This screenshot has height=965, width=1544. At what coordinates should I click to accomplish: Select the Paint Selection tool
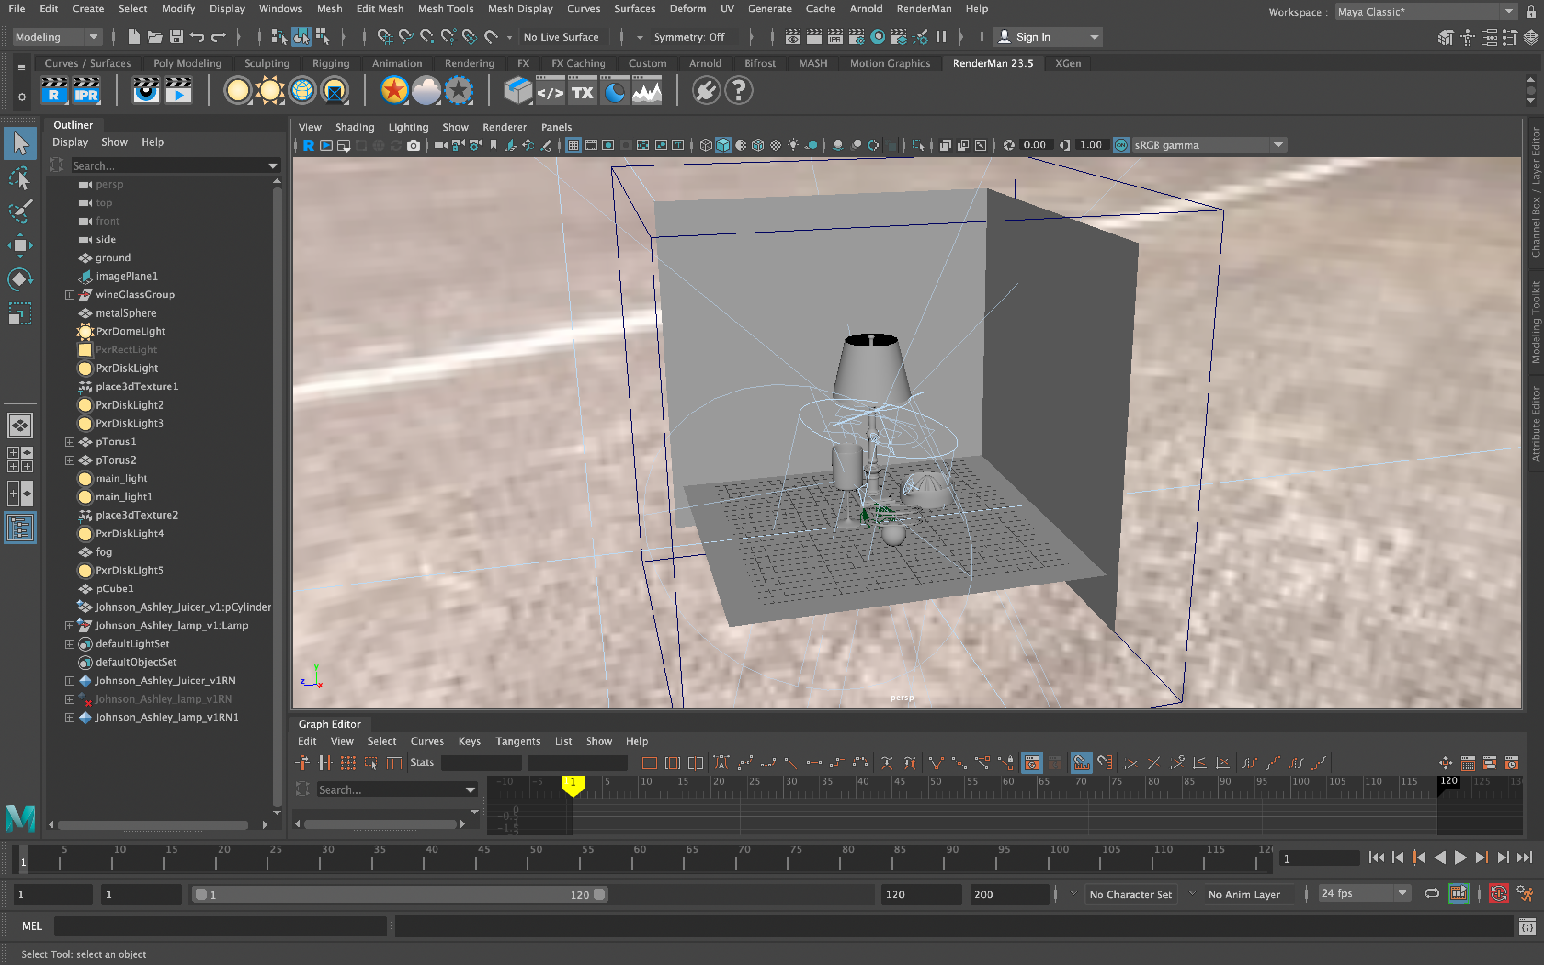coord(20,212)
